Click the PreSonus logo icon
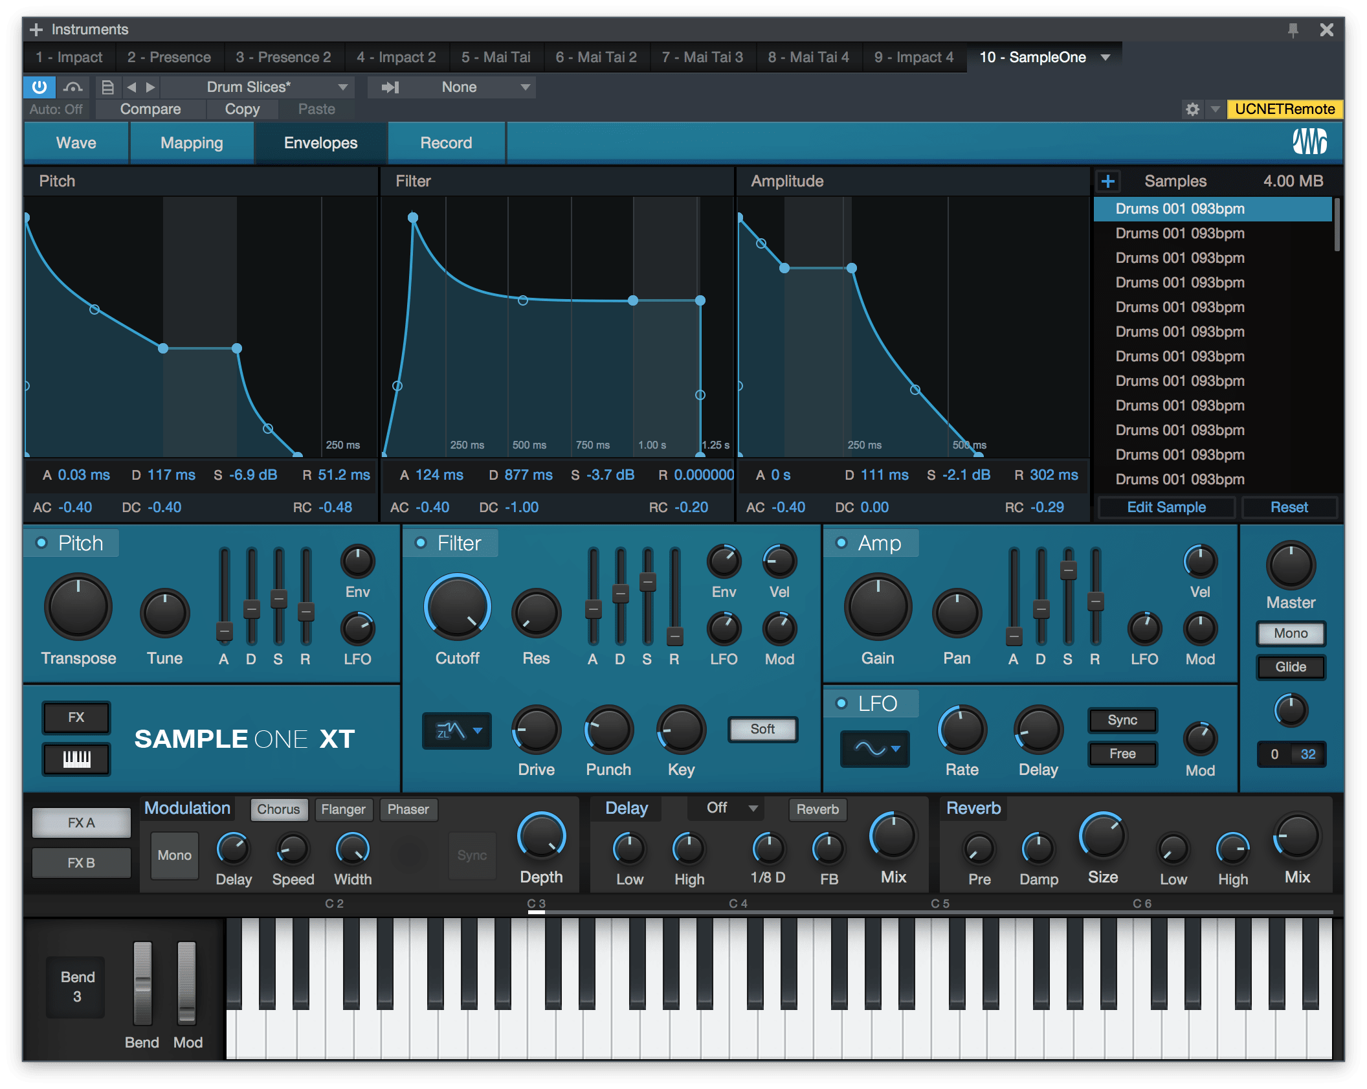The height and width of the screenshot is (1089, 1367). pos(1310,142)
